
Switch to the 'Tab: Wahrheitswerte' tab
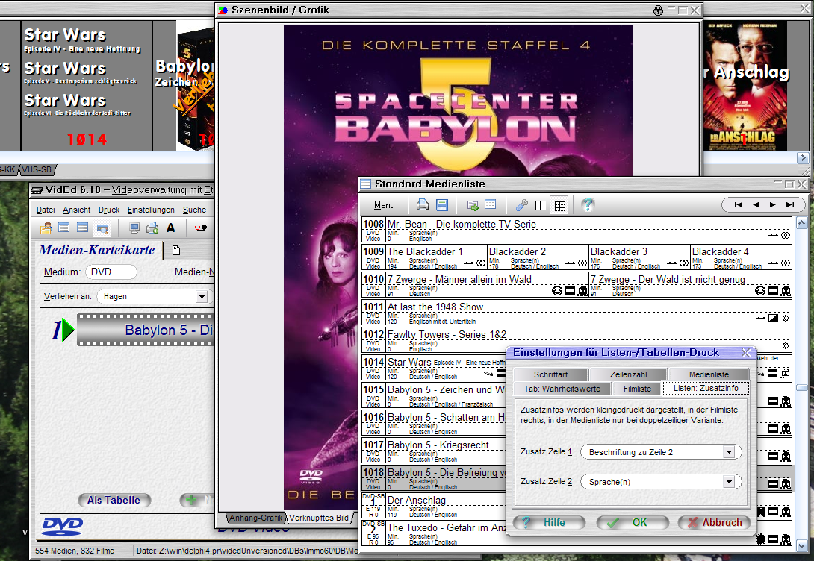pyautogui.click(x=562, y=389)
